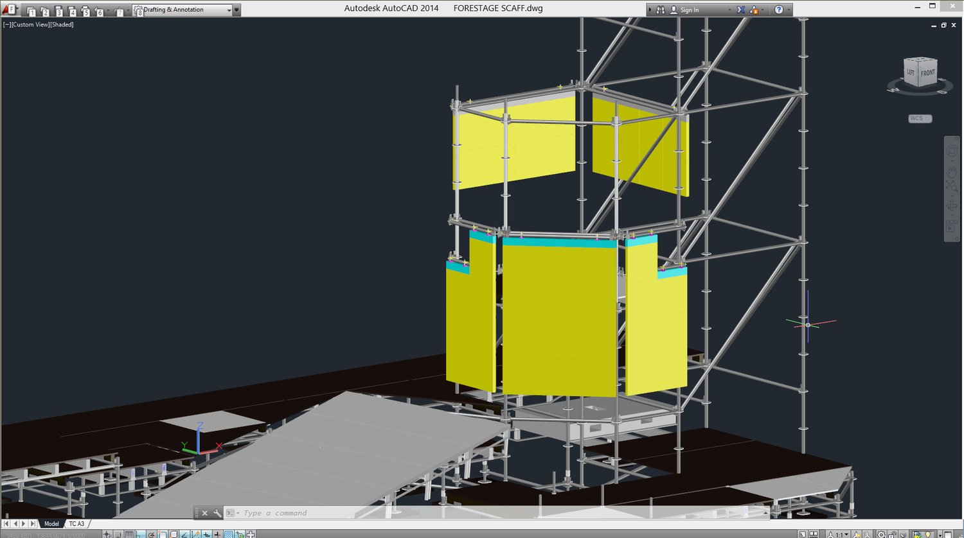Click the ViewCube navigation cube
This screenshot has height=538, width=964.
(x=920, y=72)
